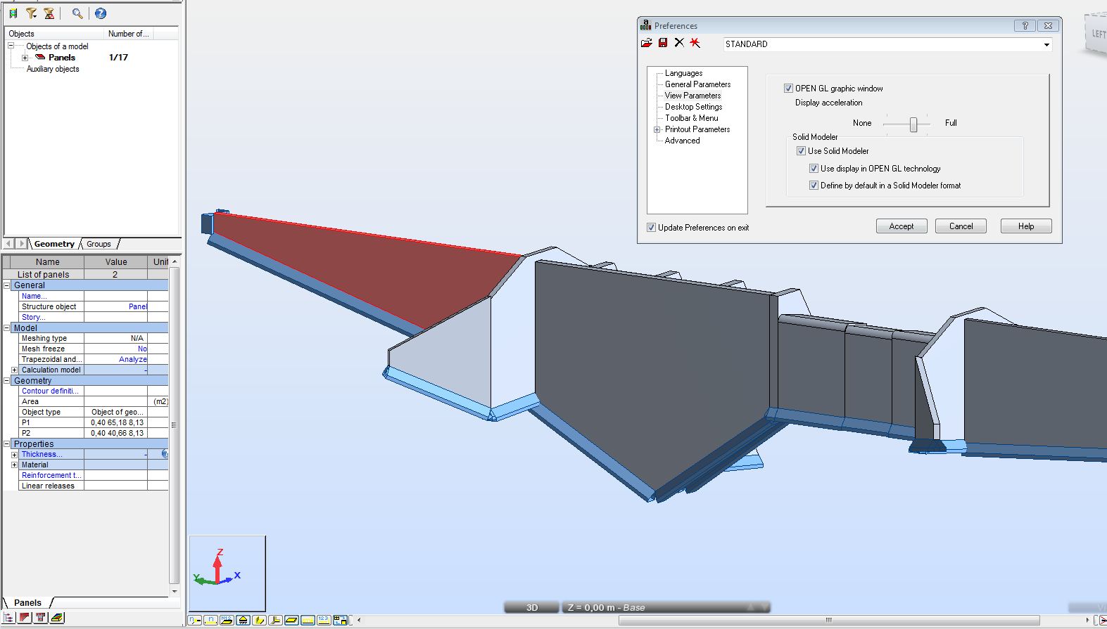1107x629 pixels.
Task: Switch to the Groups tab
Action: tap(99, 245)
